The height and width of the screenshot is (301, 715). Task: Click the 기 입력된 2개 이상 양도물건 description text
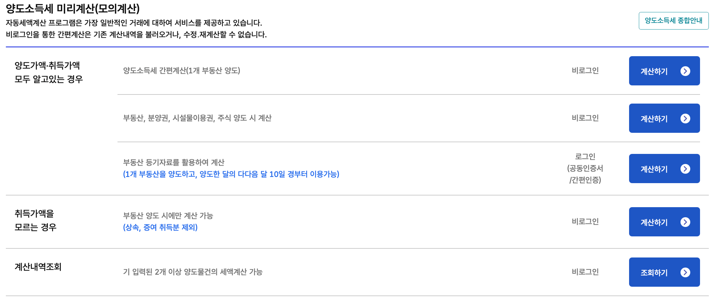tap(194, 272)
